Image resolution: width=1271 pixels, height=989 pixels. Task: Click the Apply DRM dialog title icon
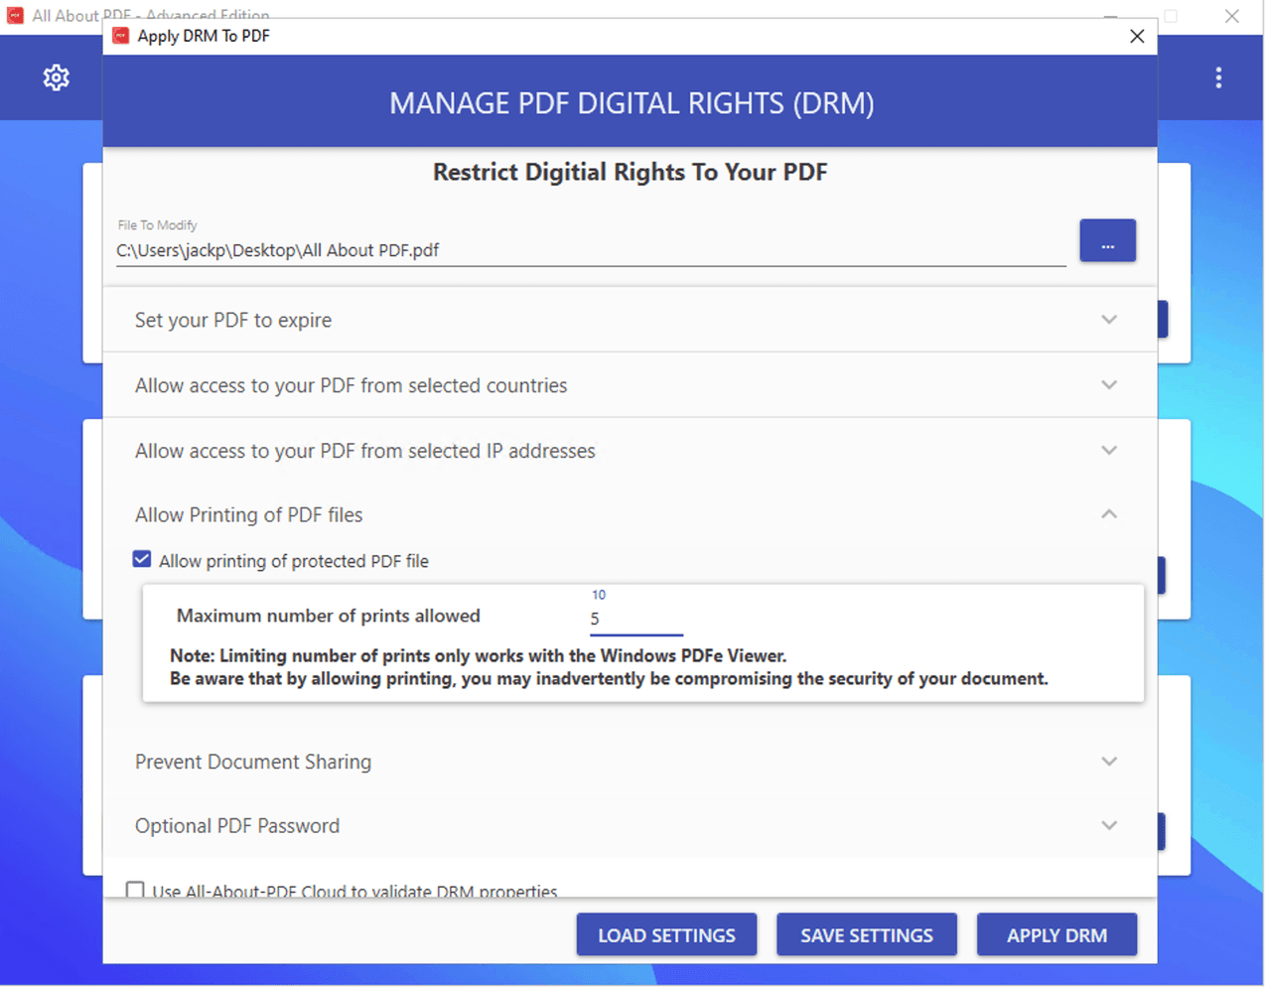tap(120, 36)
